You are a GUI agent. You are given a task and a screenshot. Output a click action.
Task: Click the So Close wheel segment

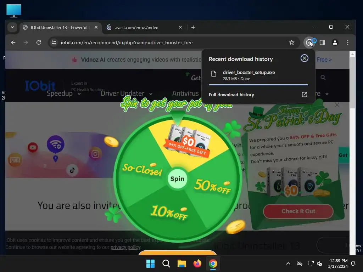click(x=142, y=169)
